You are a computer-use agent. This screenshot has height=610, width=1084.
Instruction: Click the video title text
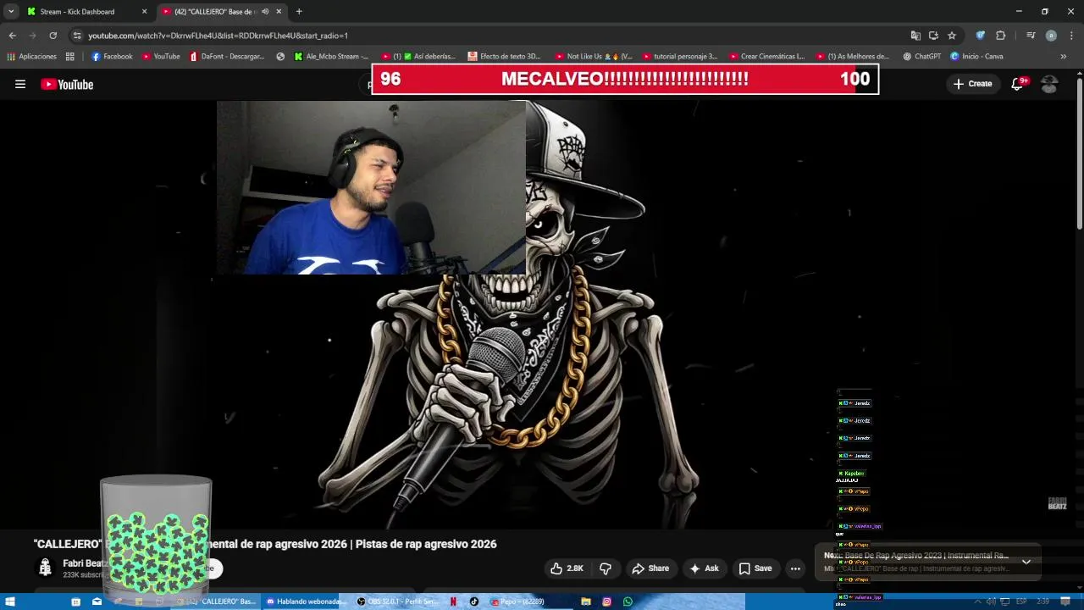pos(265,544)
